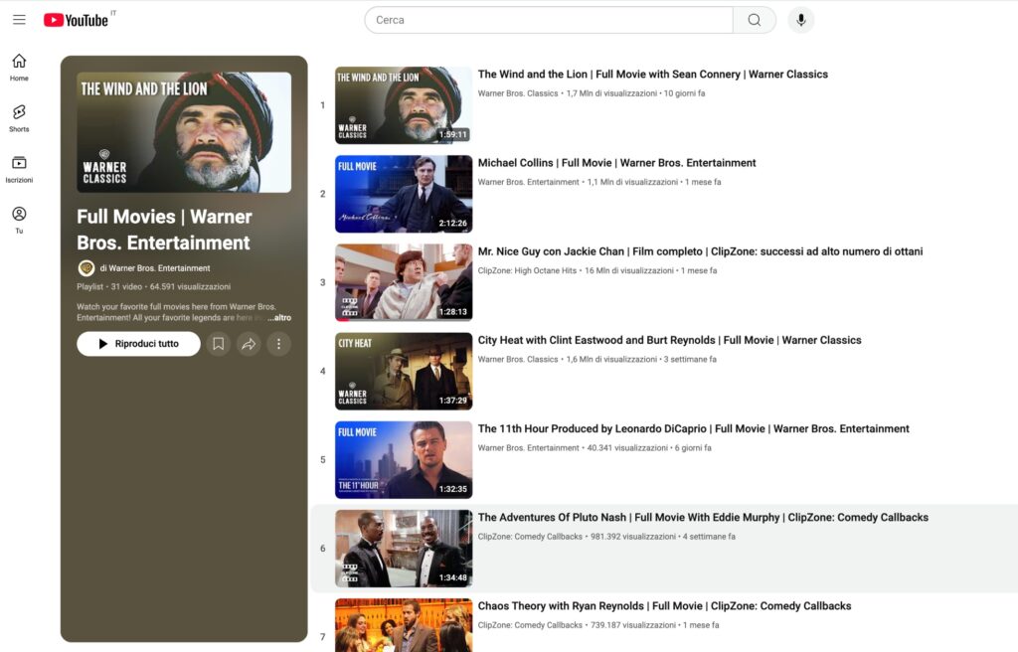Open the ClipZone: Comedy Callbacks channel name
Screen dimensions: 1018x652
[528, 535]
